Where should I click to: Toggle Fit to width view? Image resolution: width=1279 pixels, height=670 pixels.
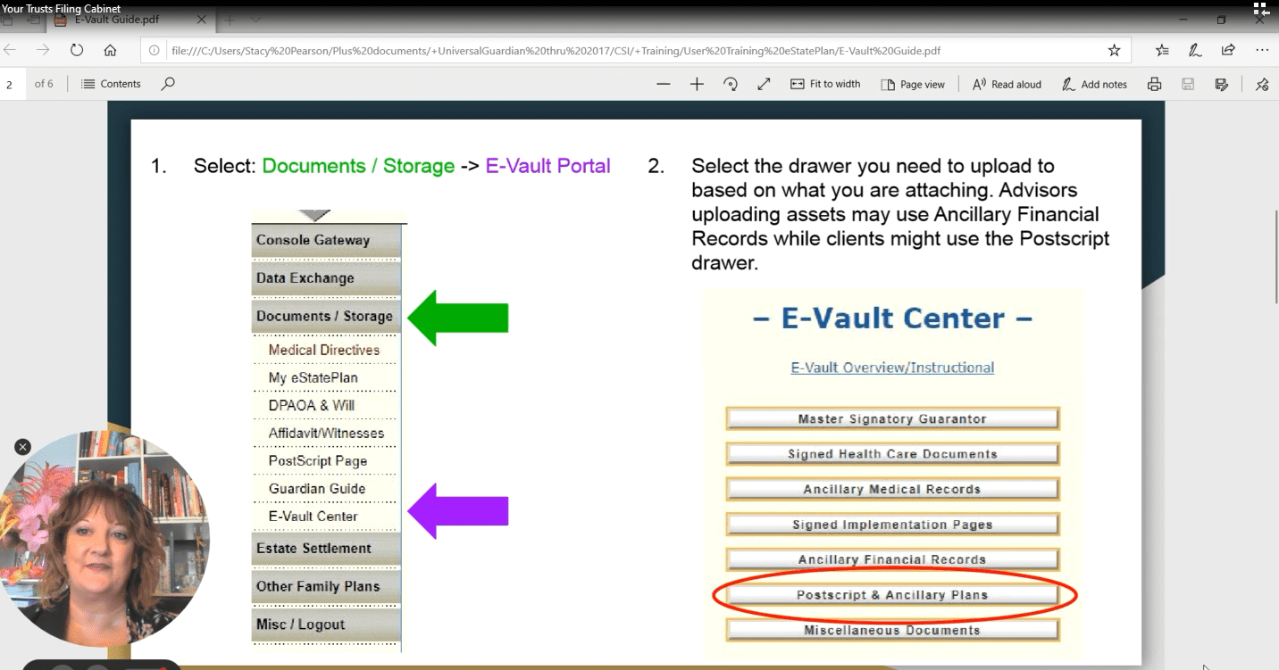click(825, 84)
